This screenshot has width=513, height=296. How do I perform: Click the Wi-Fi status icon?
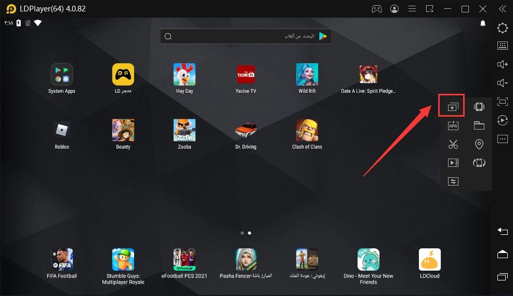click(37, 23)
